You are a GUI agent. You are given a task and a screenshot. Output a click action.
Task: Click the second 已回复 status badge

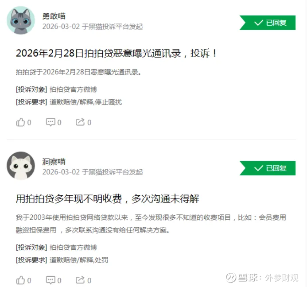click(268, 168)
